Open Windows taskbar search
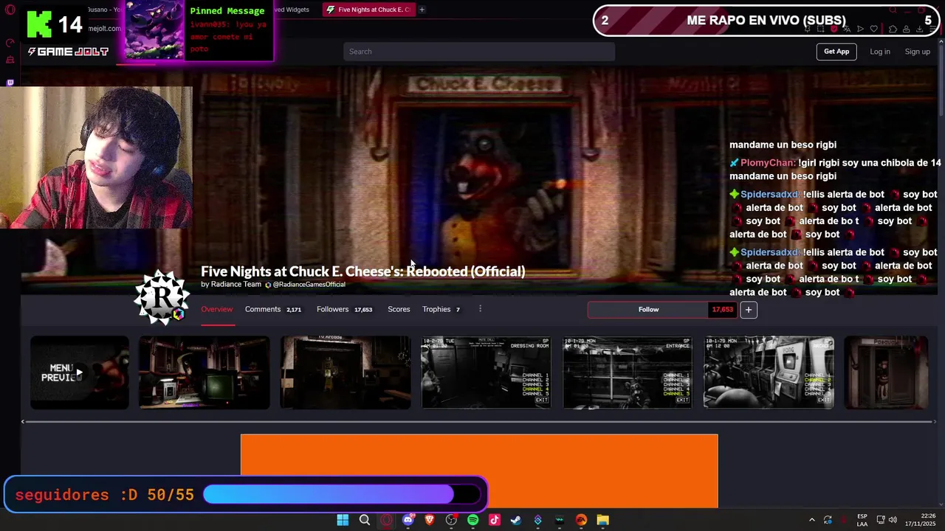 click(x=365, y=520)
